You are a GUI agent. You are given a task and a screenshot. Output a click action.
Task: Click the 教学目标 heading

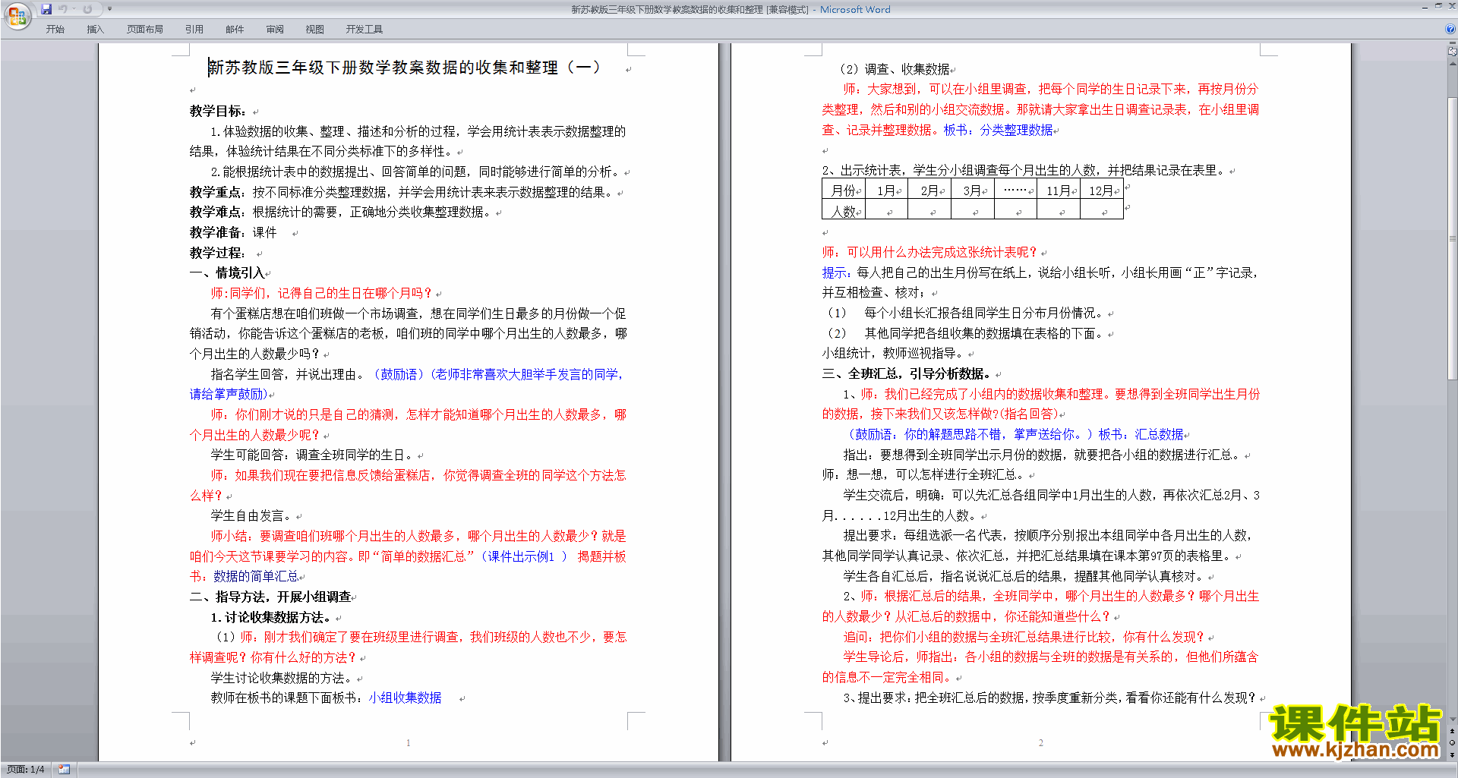pos(218,111)
